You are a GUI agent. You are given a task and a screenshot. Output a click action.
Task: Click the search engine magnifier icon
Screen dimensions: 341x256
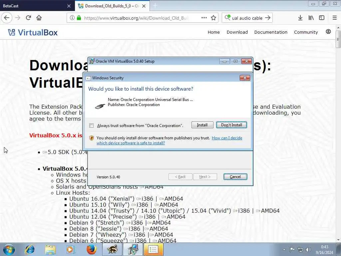pos(227,18)
